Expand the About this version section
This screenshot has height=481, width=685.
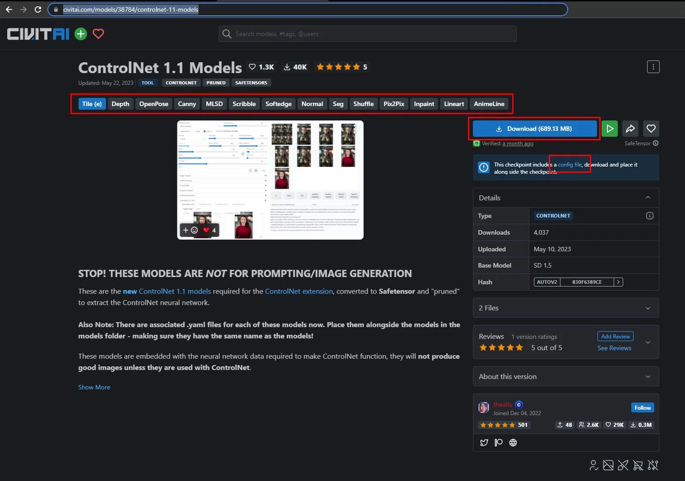coord(566,376)
